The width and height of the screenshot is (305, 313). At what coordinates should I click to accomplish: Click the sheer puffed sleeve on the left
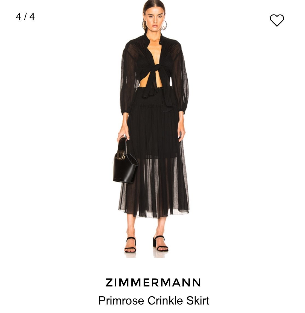click(x=128, y=80)
